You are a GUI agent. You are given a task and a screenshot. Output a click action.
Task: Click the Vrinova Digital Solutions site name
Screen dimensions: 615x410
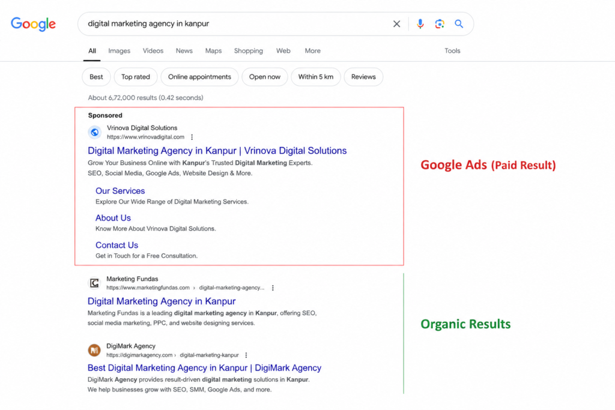(142, 128)
